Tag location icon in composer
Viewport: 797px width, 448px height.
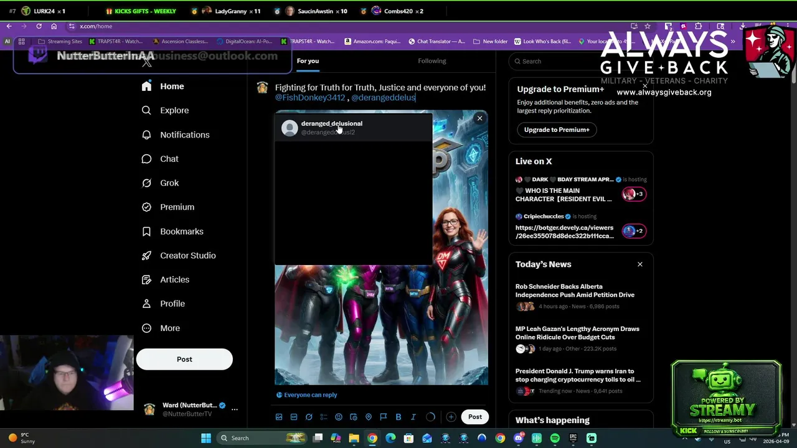click(x=369, y=417)
